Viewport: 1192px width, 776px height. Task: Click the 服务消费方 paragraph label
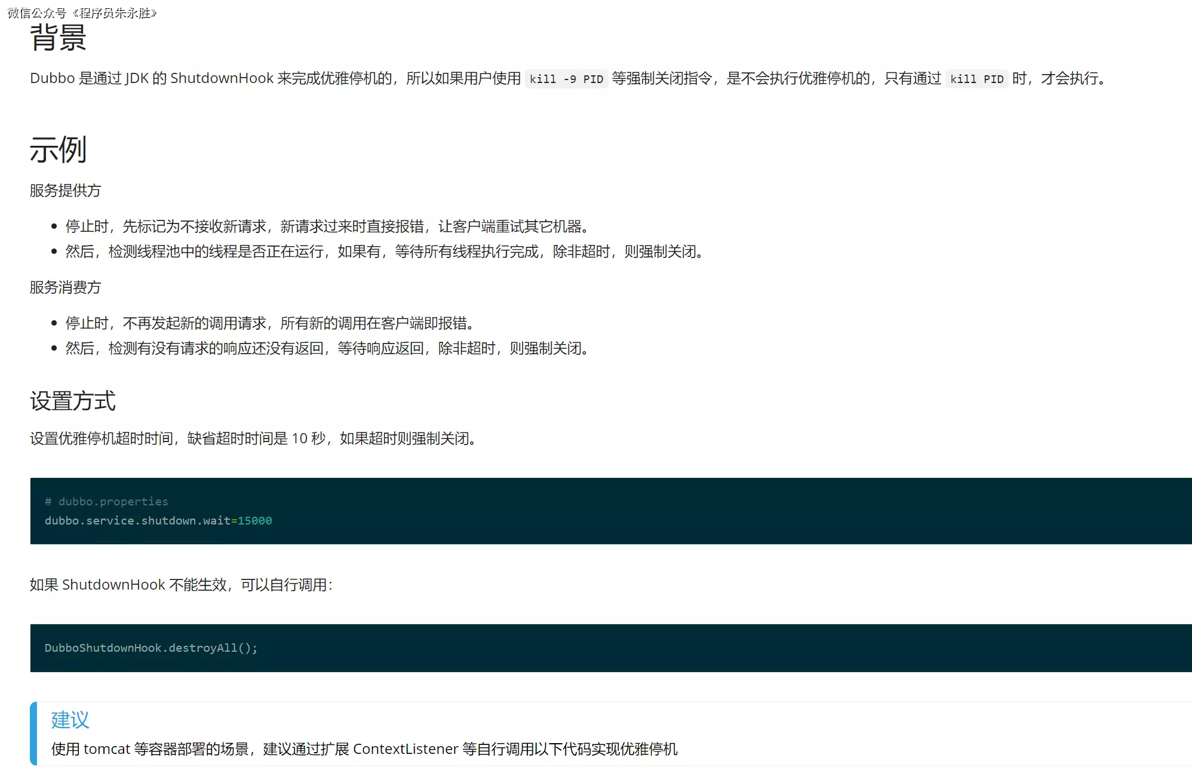[x=65, y=287]
